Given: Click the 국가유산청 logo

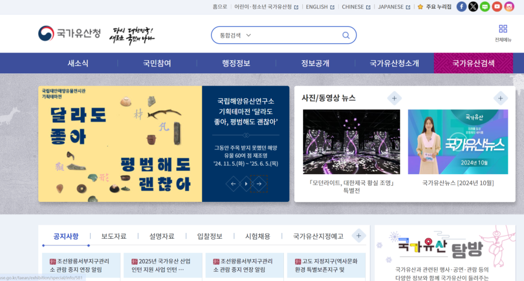Looking at the screenshot, I should pos(69,33).
